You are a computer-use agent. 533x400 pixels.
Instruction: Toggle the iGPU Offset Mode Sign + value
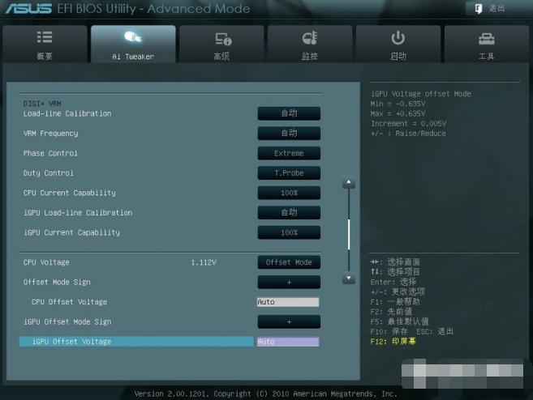point(289,322)
